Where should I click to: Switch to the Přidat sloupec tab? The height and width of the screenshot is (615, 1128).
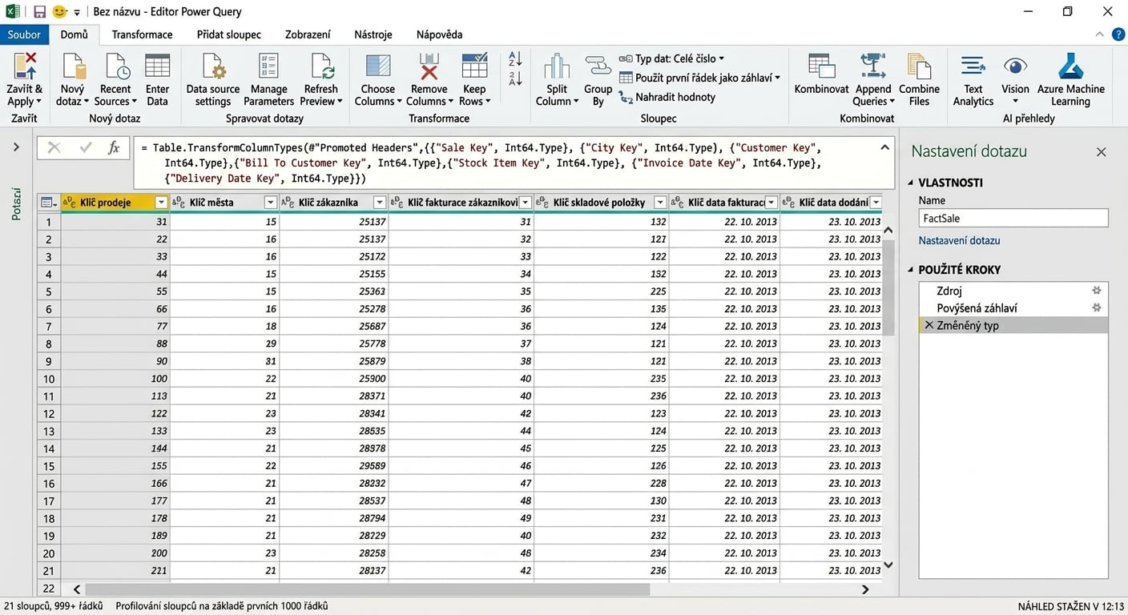(229, 34)
